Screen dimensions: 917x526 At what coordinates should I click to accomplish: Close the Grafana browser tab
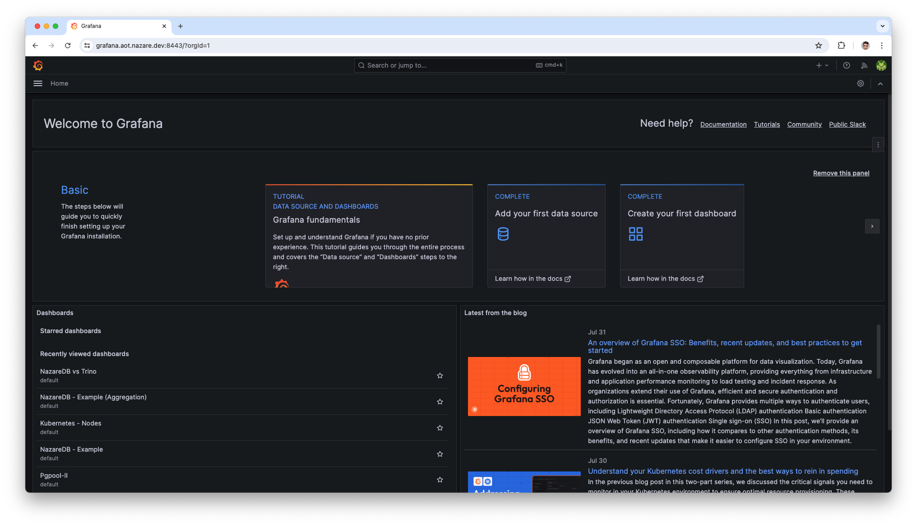(x=164, y=26)
